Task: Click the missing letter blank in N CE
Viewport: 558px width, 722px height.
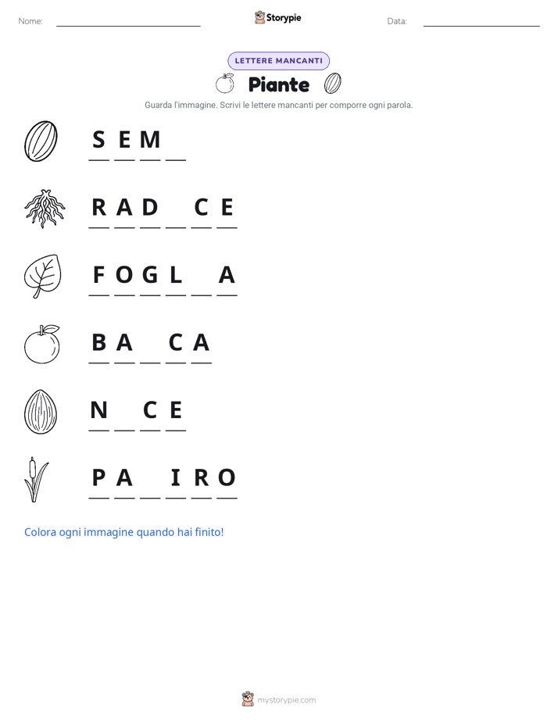Action: point(125,417)
